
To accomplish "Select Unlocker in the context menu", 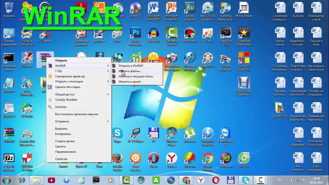I will point(79,107).
